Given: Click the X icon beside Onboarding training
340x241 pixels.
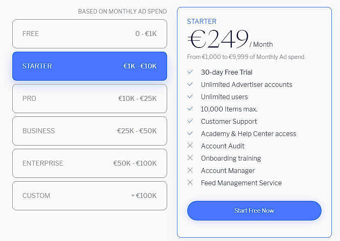Looking at the screenshot, I should [x=190, y=158].
